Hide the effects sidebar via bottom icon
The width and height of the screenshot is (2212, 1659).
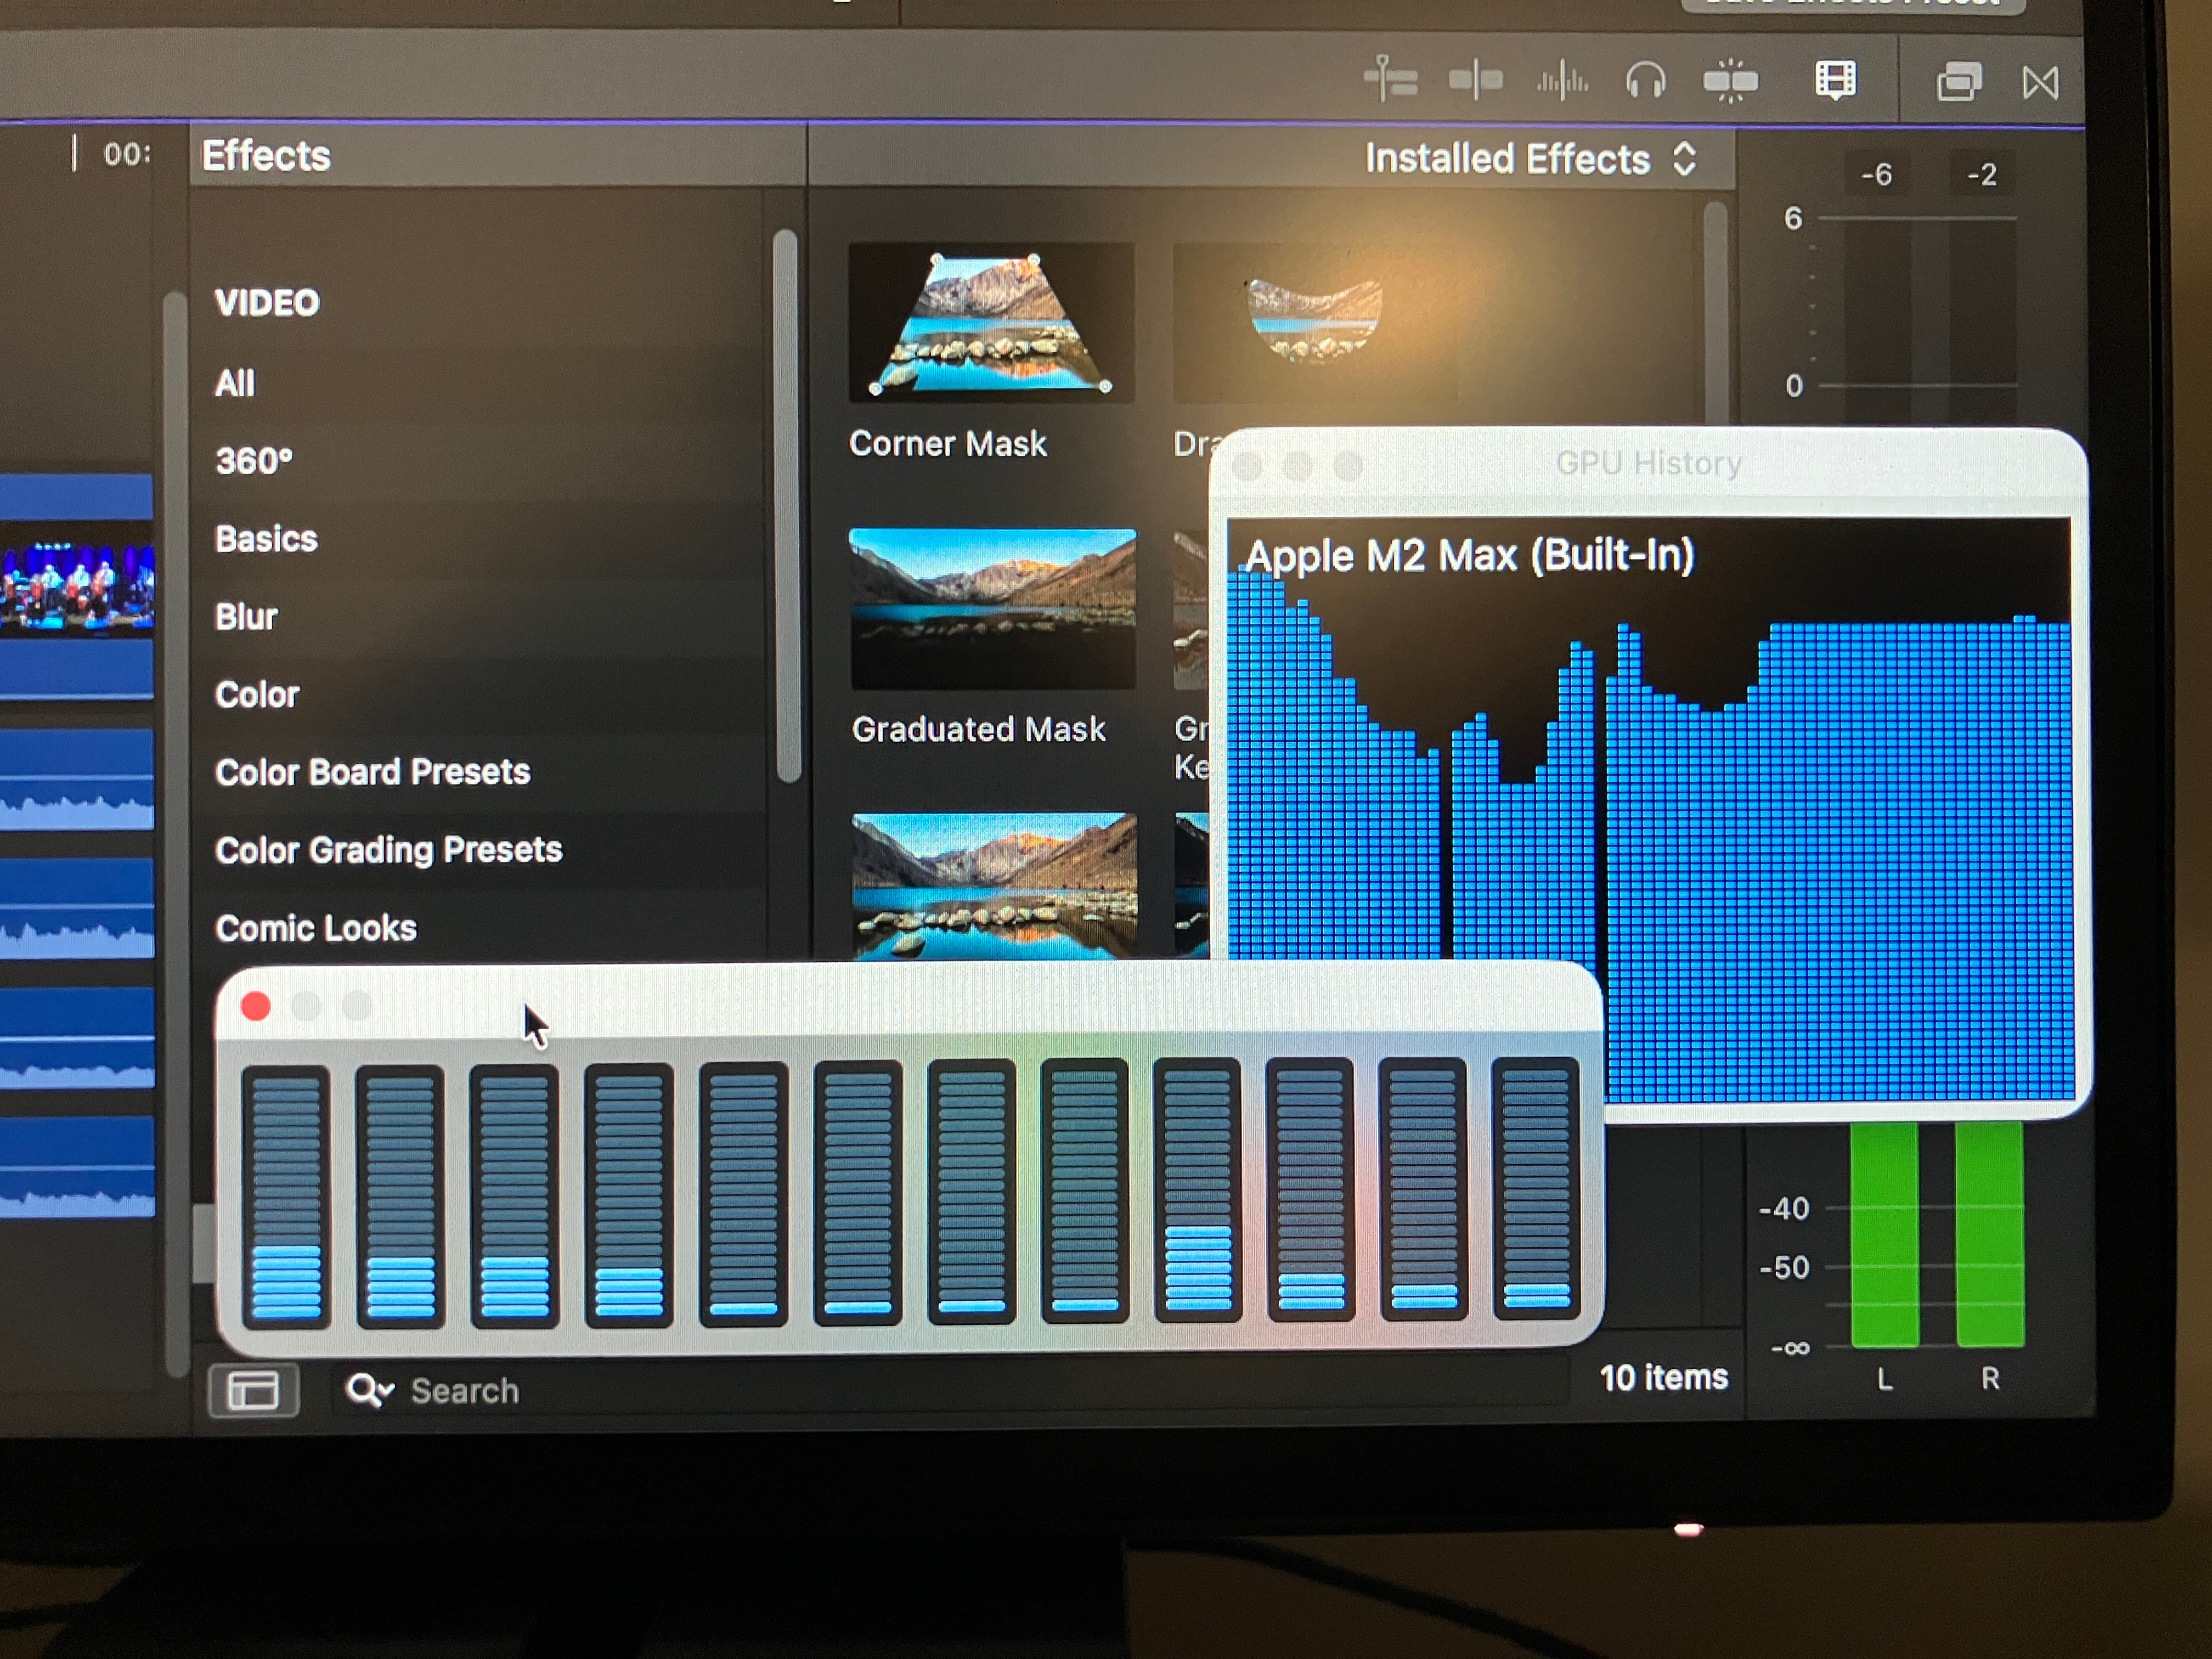253,1390
